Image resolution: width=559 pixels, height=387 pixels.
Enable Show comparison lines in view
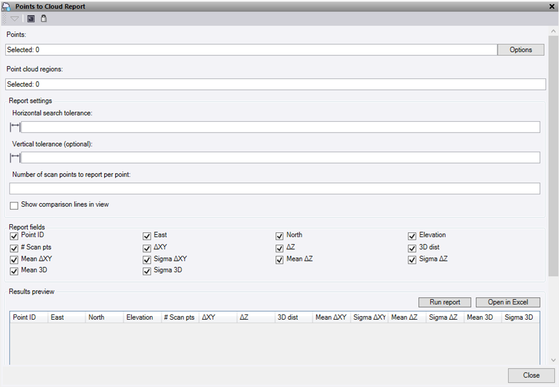pyautogui.click(x=14, y=205)
